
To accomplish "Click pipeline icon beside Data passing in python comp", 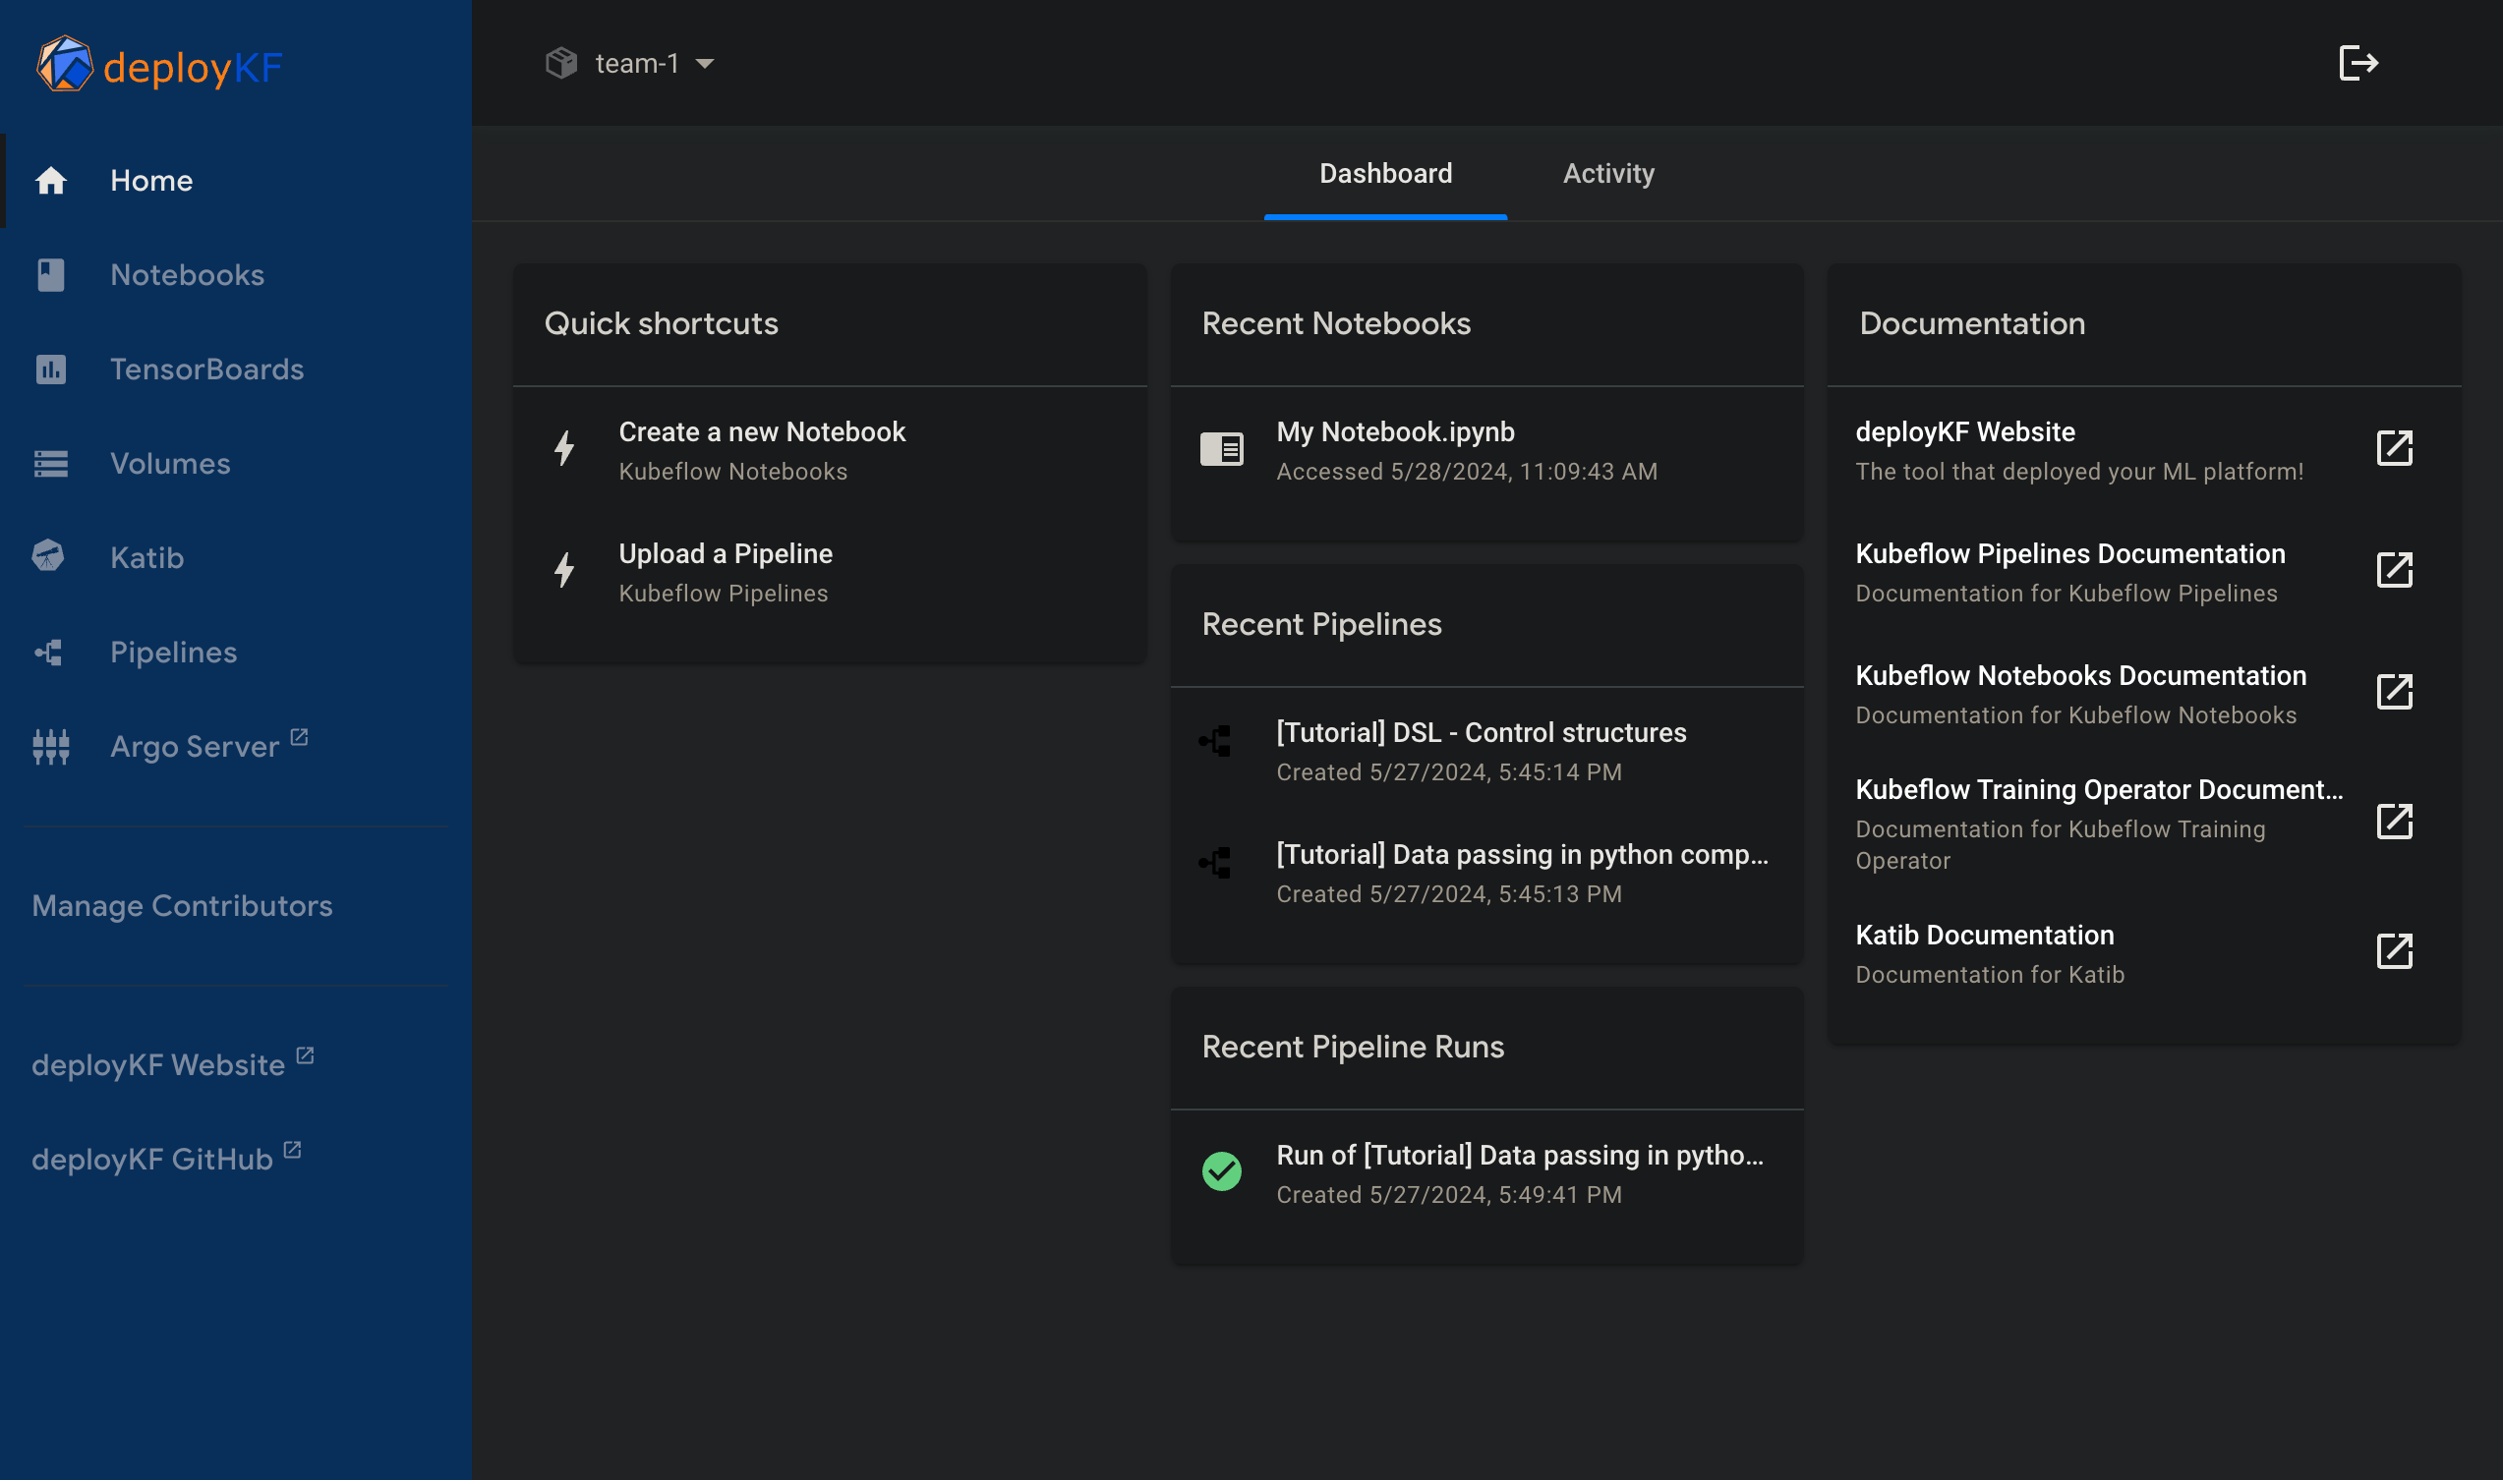I will pyautogui.click(x=1215, y=863).
